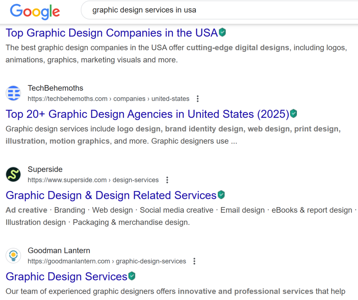
Task: Click the Superside site name
Action: pos(45,169)
